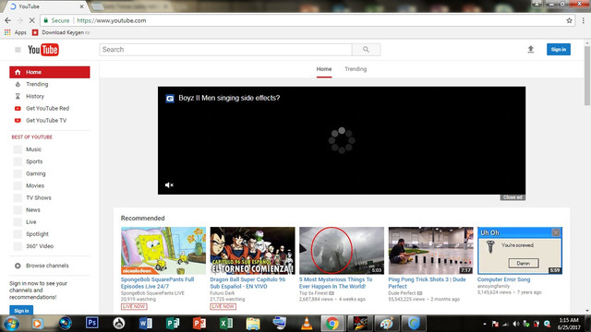Open Chrome three-dot menu
The image size is (591, 332).
coord(583,20)
